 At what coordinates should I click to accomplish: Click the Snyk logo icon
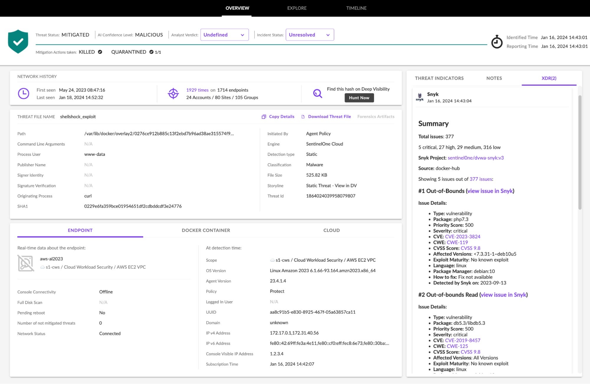[419, 97]
